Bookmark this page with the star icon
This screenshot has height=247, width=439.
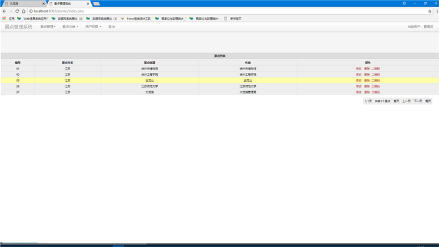click(430, 11)
